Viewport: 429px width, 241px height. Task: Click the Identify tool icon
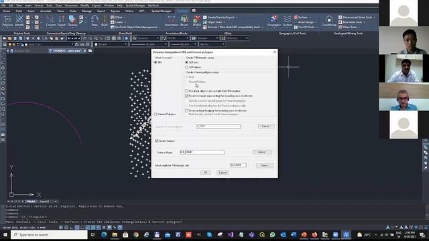[x=19, y=21]
